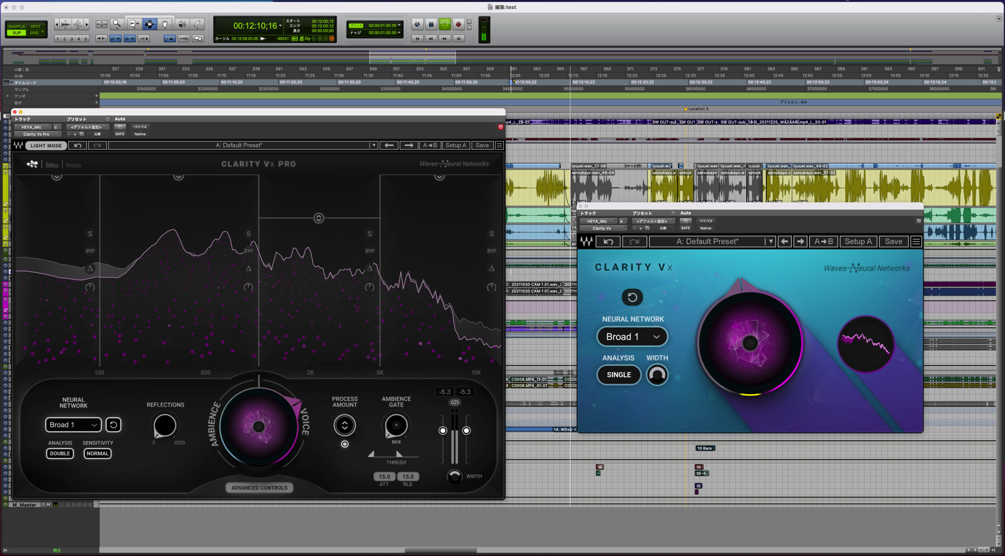Open ADVANCED CONTROLS panel
This screenshot has height=556, width=1005.
(x=259, y=488)
